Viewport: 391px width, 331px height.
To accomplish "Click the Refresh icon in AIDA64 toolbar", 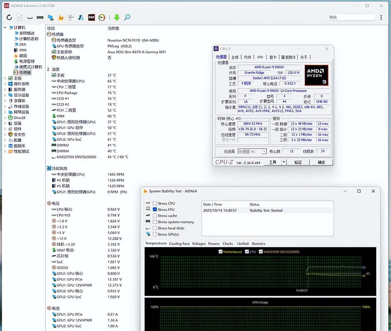I will (9, 18).
